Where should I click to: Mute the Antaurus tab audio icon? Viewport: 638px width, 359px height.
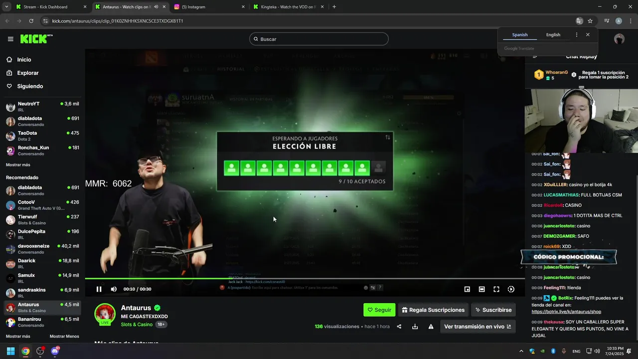click(x=156, y=7)
